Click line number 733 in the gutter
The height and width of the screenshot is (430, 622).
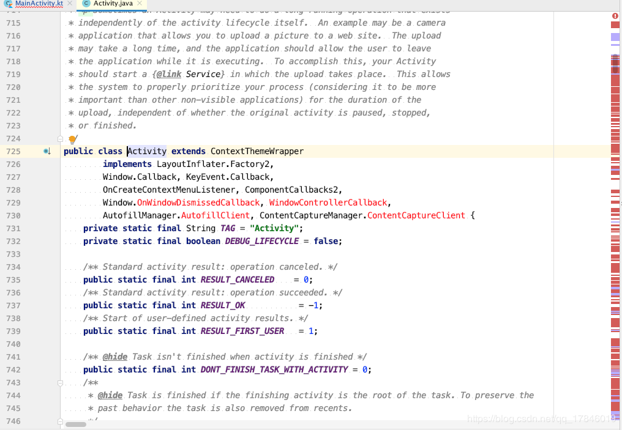click(13, 254)
